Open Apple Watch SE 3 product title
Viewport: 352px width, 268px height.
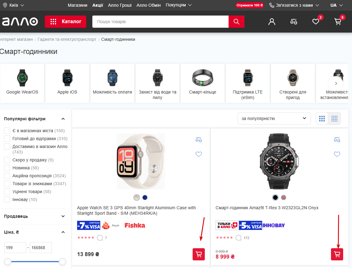click(136, 210)
